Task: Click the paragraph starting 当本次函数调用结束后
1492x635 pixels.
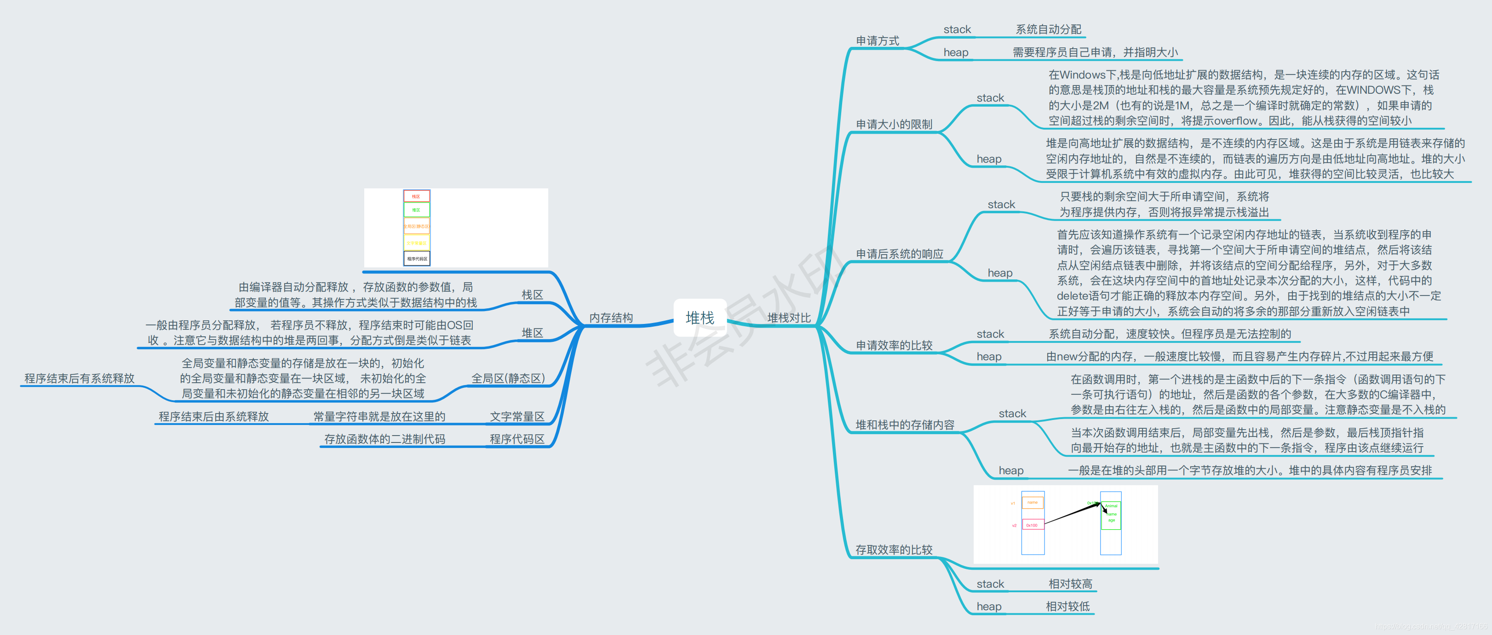Action: click(1247, 440)
